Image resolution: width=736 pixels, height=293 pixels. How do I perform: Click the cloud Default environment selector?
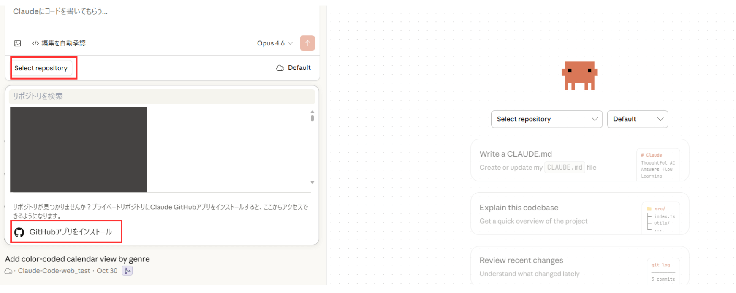tap(293, 68)
